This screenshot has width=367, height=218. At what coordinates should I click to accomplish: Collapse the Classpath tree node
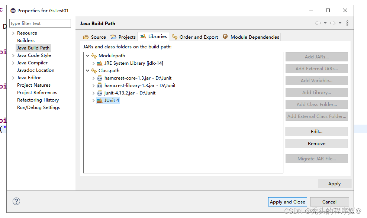[x=88, y=70]
